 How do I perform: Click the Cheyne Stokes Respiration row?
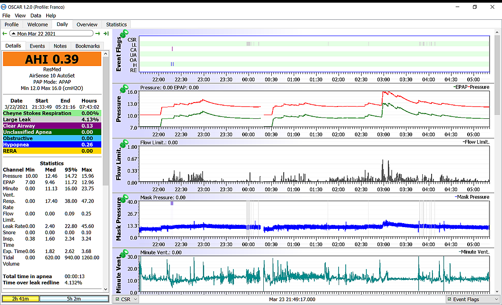tap(52, 113)
